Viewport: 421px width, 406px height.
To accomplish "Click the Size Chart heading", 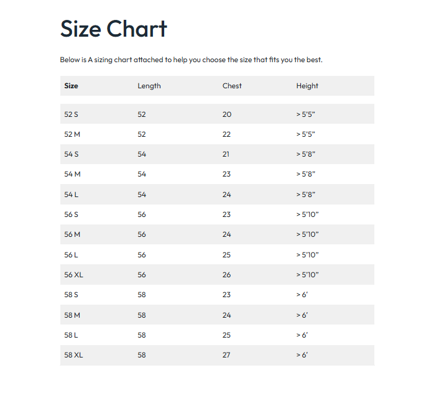I will coord(113,29).
